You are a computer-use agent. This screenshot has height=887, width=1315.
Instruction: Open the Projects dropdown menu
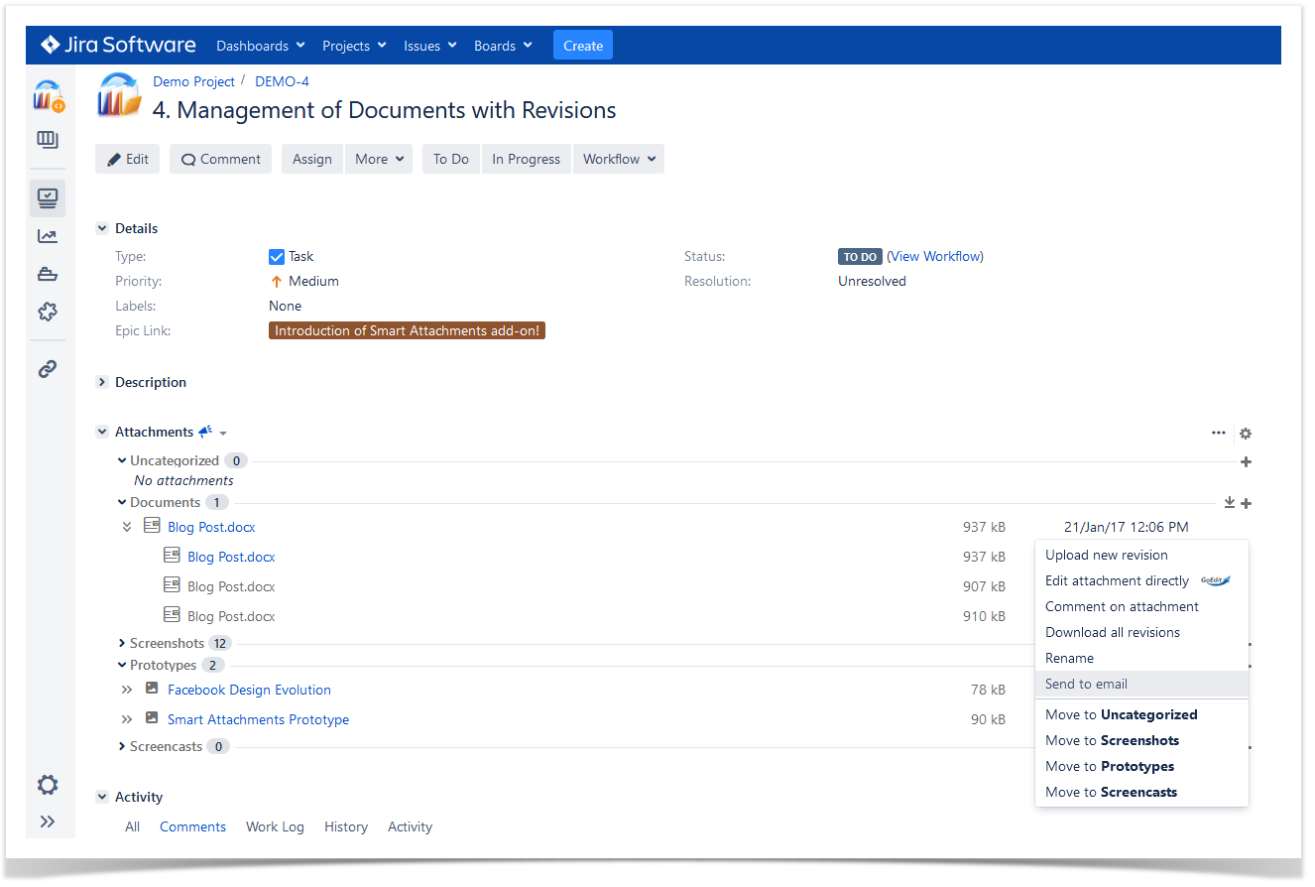(355, 46)
